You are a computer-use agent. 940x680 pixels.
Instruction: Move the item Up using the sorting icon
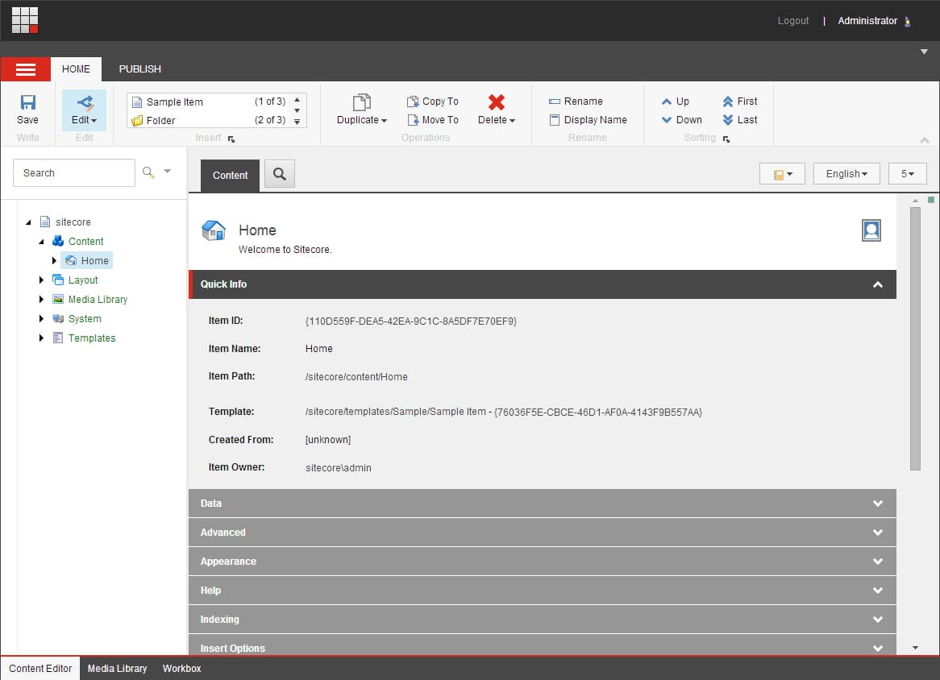coord(677,101)
